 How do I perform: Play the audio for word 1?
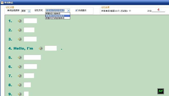tap(20, 21)
